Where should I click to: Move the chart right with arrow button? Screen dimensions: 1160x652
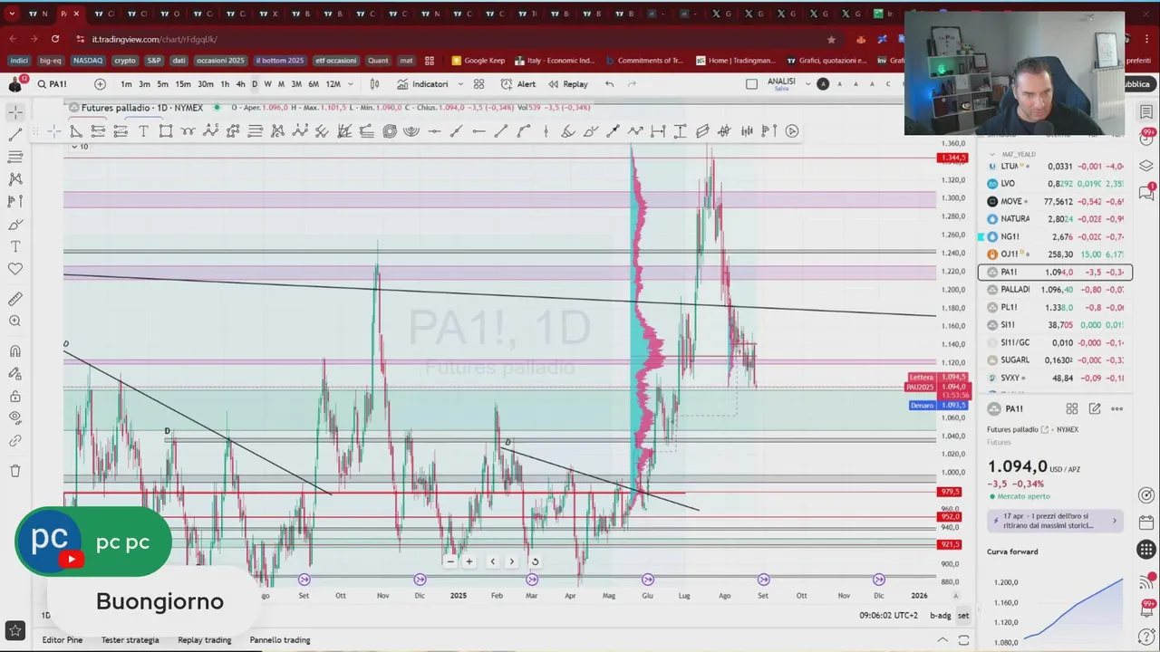click(512, 561)
